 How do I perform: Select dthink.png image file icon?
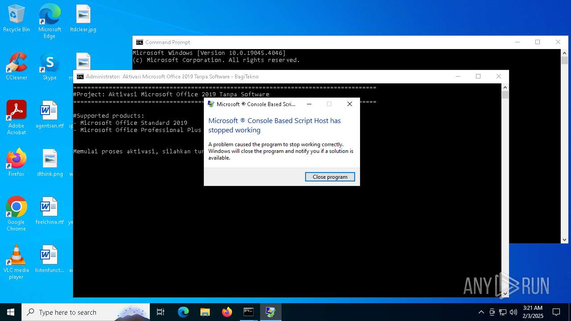[x=50, y=163]
